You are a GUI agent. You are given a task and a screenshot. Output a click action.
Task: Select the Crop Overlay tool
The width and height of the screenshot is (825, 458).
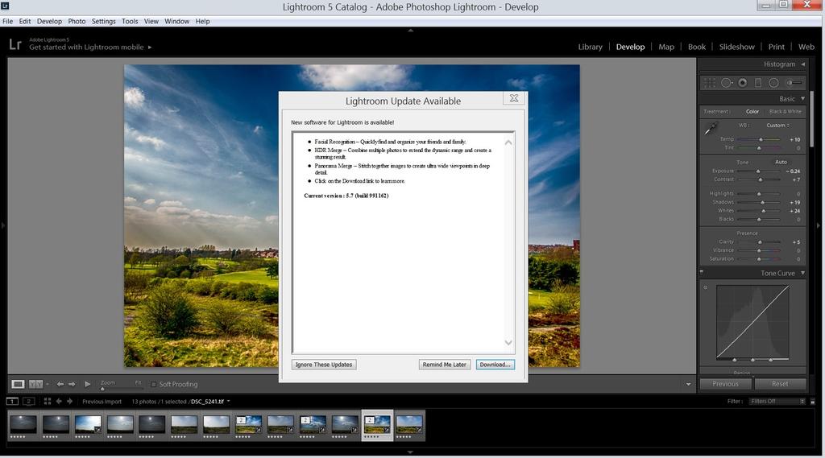tap(710, 83)
